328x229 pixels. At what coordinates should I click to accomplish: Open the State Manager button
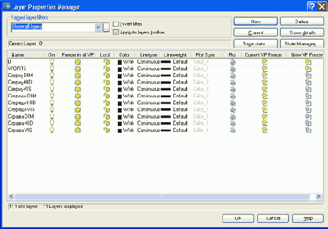[x=302, y=44]
